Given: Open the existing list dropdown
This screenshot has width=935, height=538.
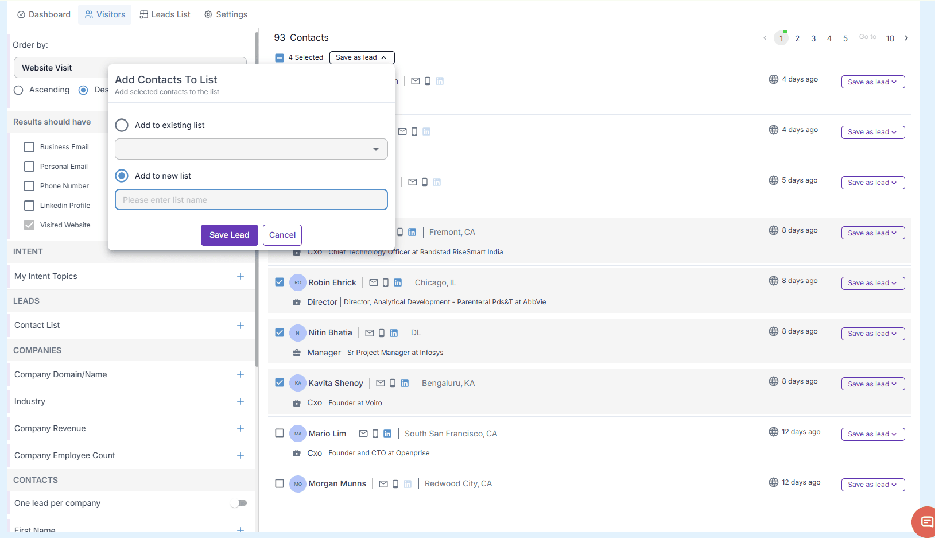Looking at the screenshot, I should click(x=251, y=149).
